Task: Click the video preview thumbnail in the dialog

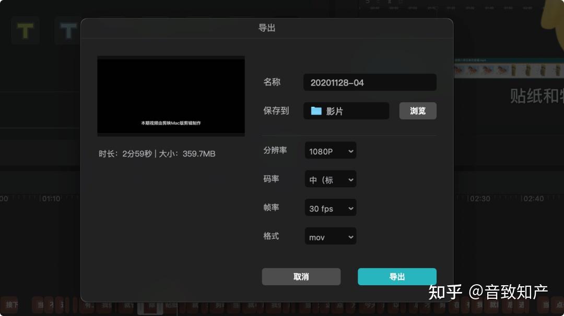Action: coord(171,95)
